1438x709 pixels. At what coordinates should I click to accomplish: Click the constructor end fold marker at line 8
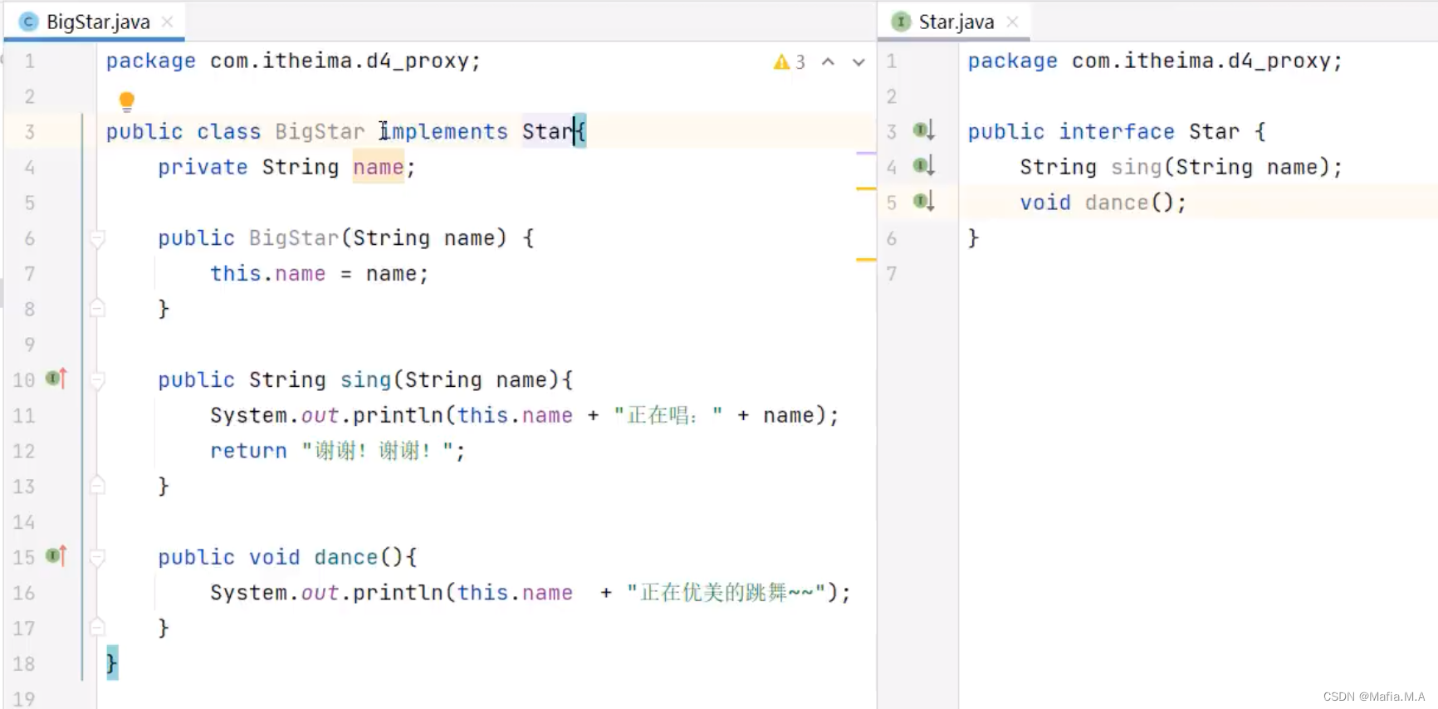pos(97,308)
